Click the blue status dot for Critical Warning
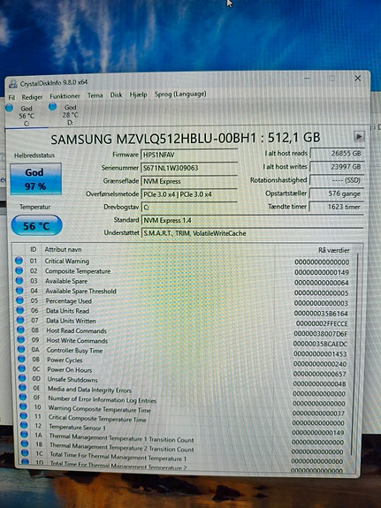 click(19, 261)
